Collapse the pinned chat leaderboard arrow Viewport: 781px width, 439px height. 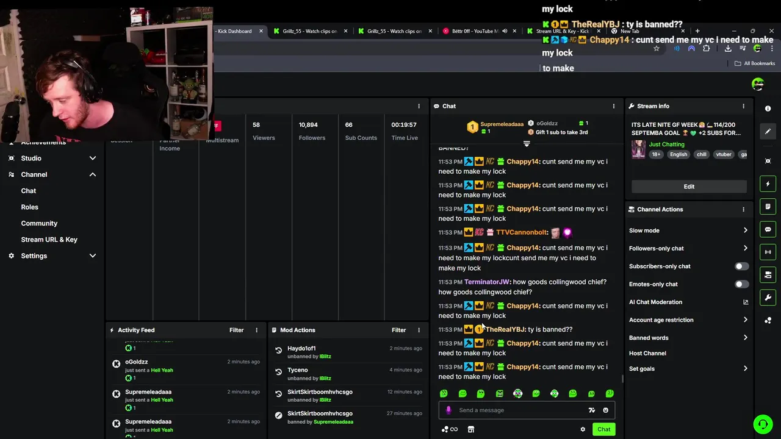pos(527,144)
